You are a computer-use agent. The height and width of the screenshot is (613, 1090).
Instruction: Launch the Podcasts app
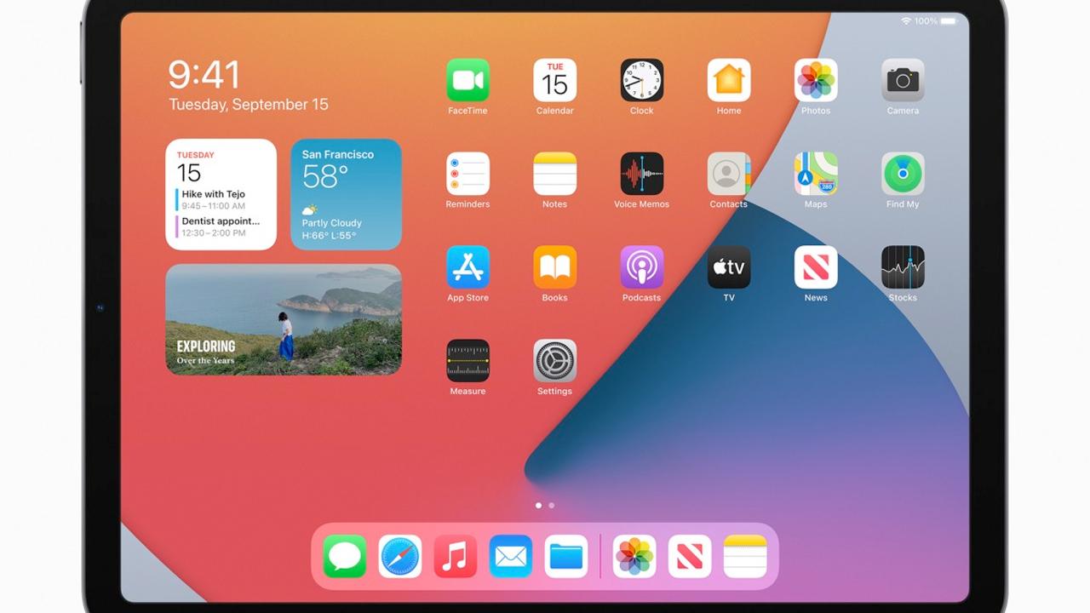pyautogui.click(x=641, y=267)
